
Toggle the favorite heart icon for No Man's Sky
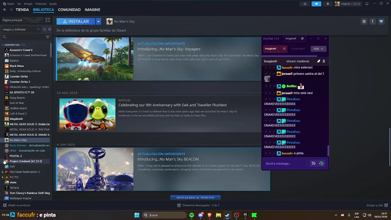[381, 21]
